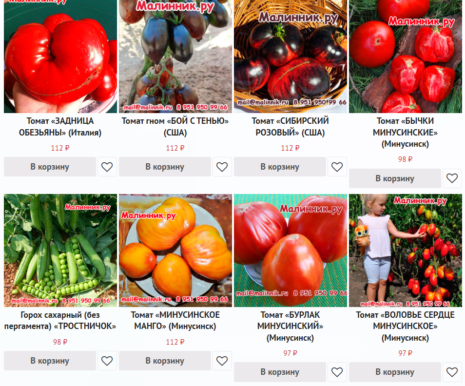Click В корзину for «БОЙ С ТЕНЬЮ»
The image size is (465, 386).
pos(165,167)
